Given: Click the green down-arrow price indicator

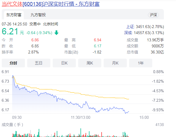Looking at the screenshot, I should [x=56, y=33].
